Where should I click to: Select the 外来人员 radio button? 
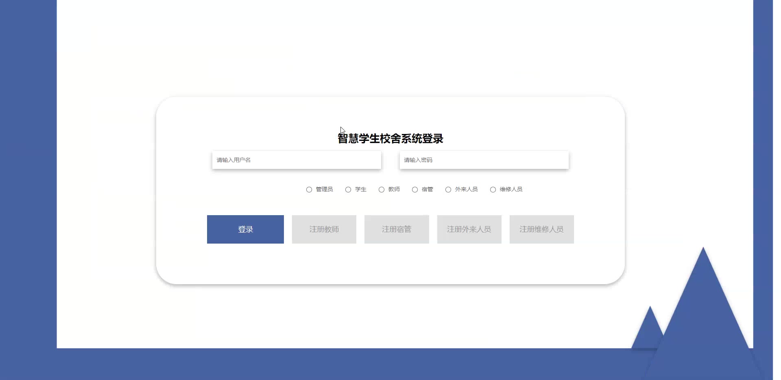(448, 190)
